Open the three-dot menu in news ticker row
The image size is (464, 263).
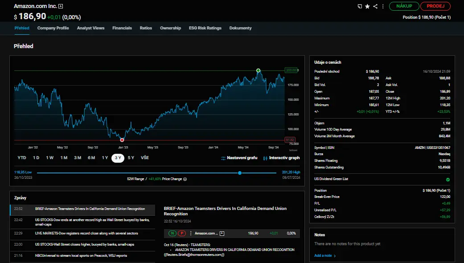click(191, 233)
